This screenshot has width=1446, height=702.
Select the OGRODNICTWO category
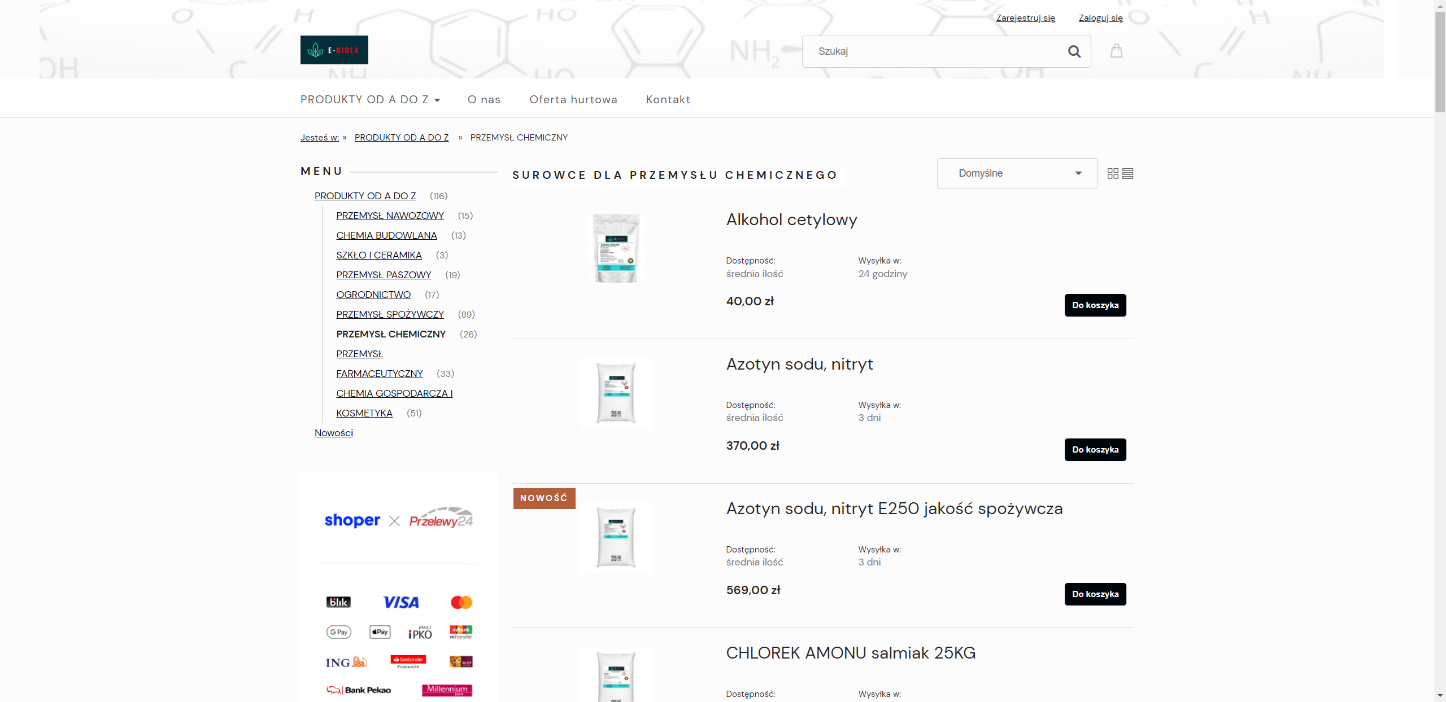[x=373, y=294]
